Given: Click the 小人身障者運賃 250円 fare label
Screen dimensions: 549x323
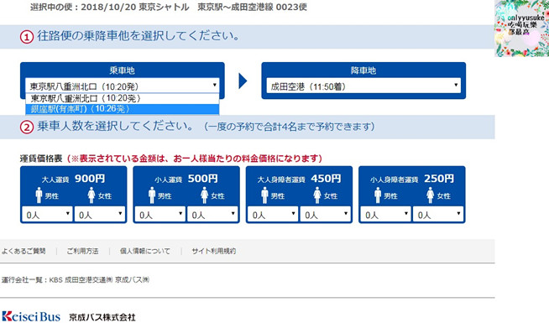Looking at the screenshot, I should [x=412, y=179].
